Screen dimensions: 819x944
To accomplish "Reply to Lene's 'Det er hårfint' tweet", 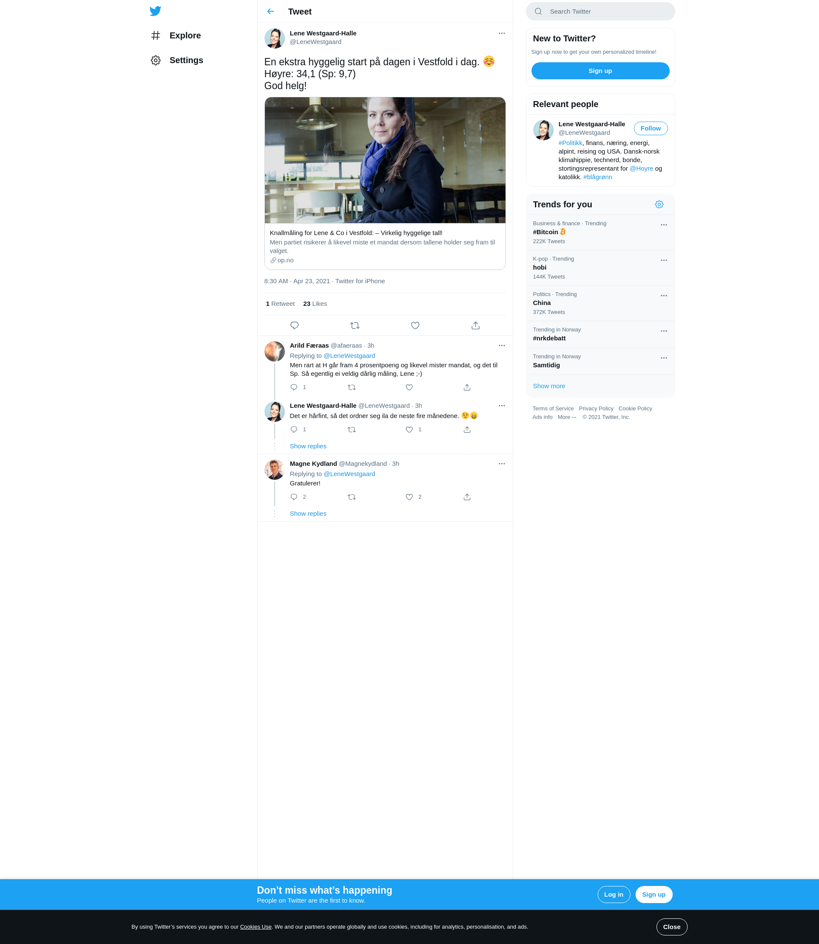I will (x=294, y=430).
